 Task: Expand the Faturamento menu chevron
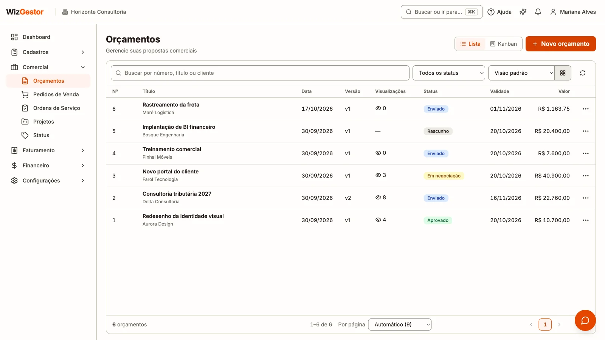[x=83, y=150]
